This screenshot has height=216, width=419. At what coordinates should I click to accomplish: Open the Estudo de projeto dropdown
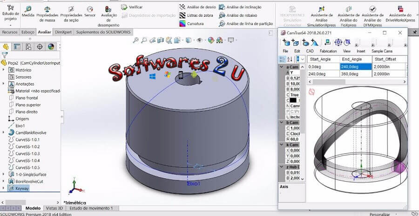(x=11, y=25)
